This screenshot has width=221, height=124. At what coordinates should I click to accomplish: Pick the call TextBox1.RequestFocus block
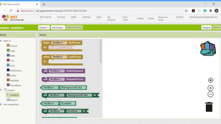click(64, 79)
